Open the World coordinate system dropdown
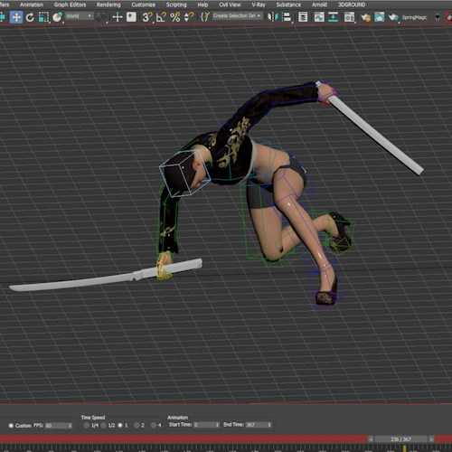Screen dimensions: 452x452 (x=80, y=16)
